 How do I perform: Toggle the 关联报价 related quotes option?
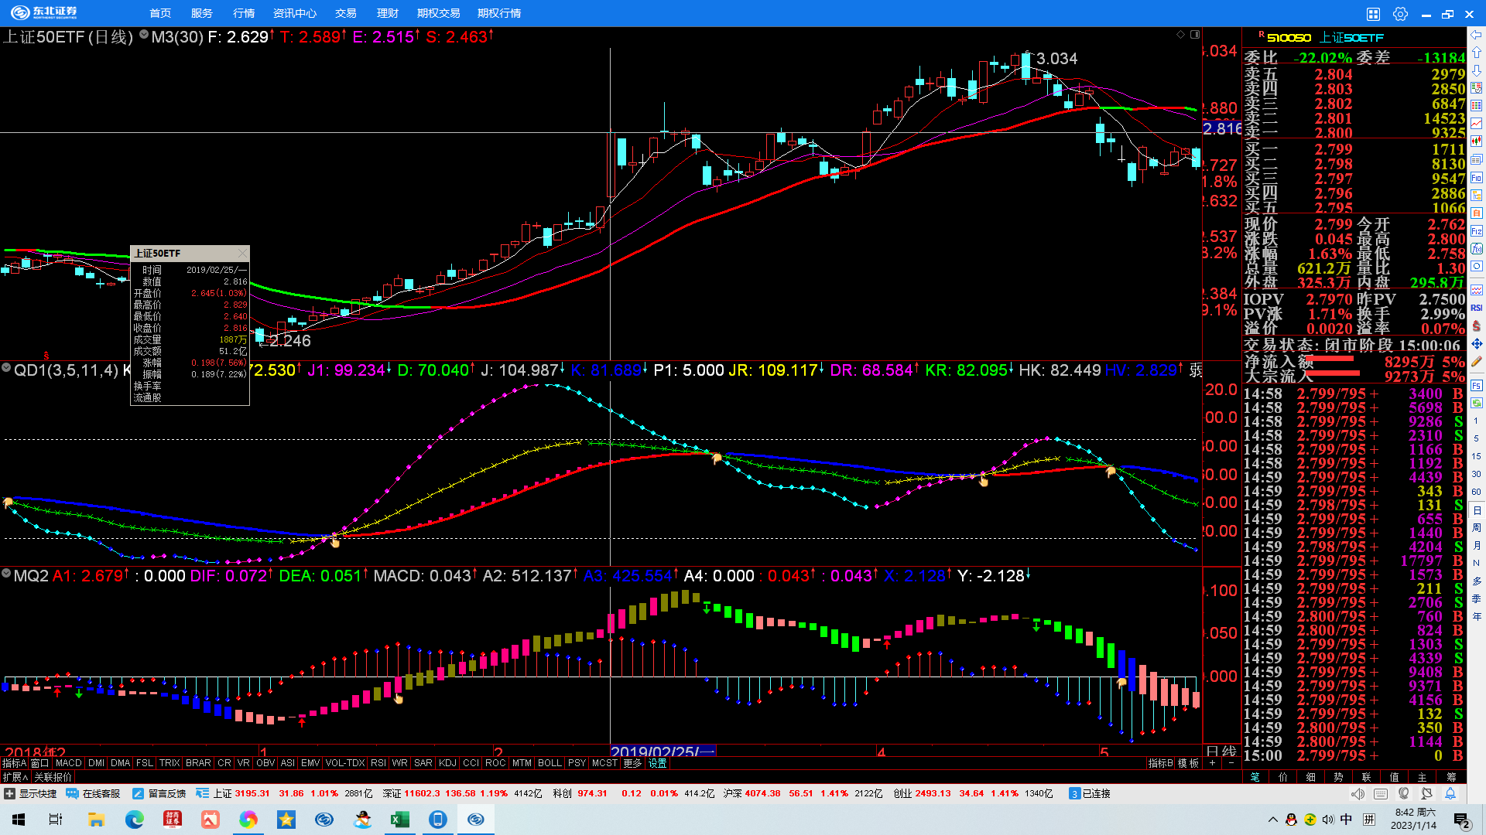tap(53, 777)
